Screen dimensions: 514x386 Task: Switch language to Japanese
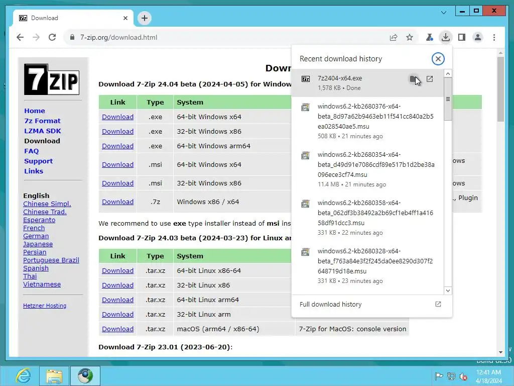38,244
